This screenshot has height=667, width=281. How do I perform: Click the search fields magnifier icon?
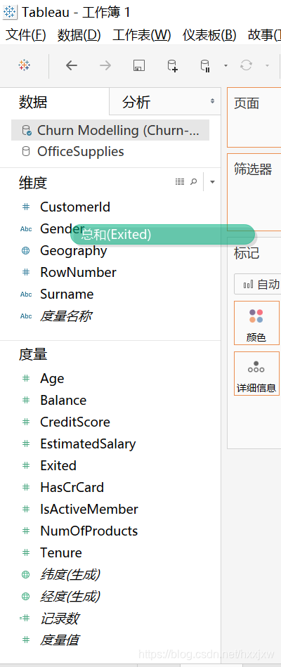coord(193,182)
